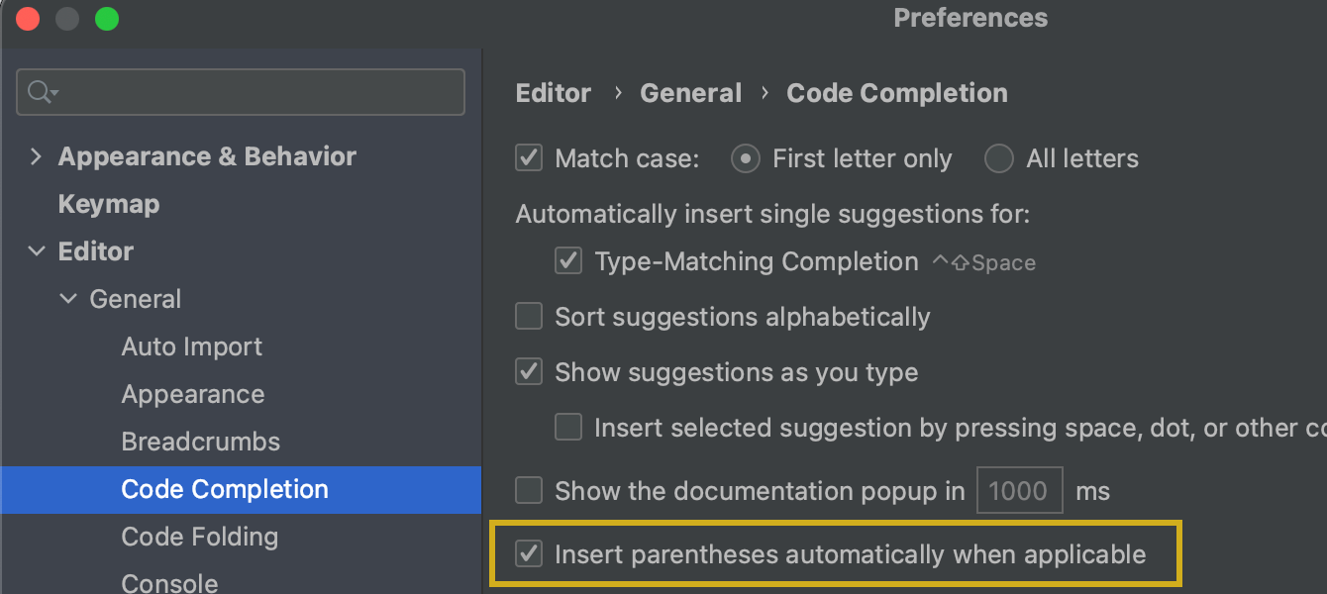Uncheck Insert parentheses automatically when applicable
This screenshot has height=594, width=1327.
[530, 554]
